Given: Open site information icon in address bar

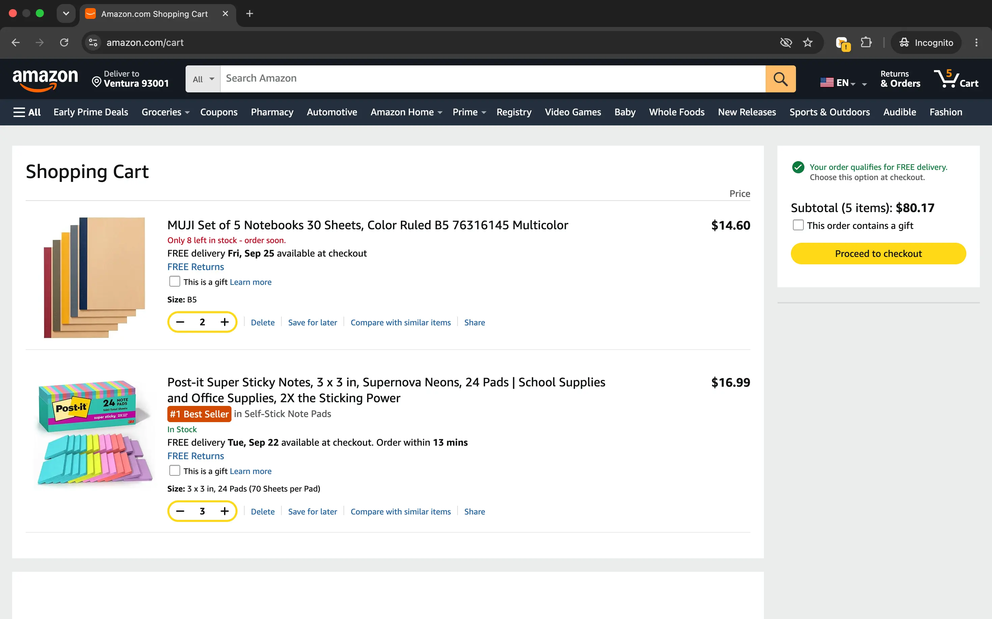Looking at the screenshot, I should (93, 42).
